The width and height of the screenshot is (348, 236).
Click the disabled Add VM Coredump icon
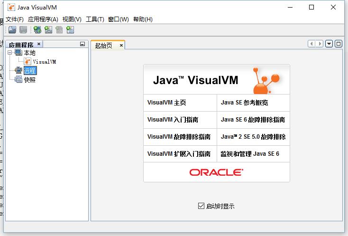(x=59, y=30)
